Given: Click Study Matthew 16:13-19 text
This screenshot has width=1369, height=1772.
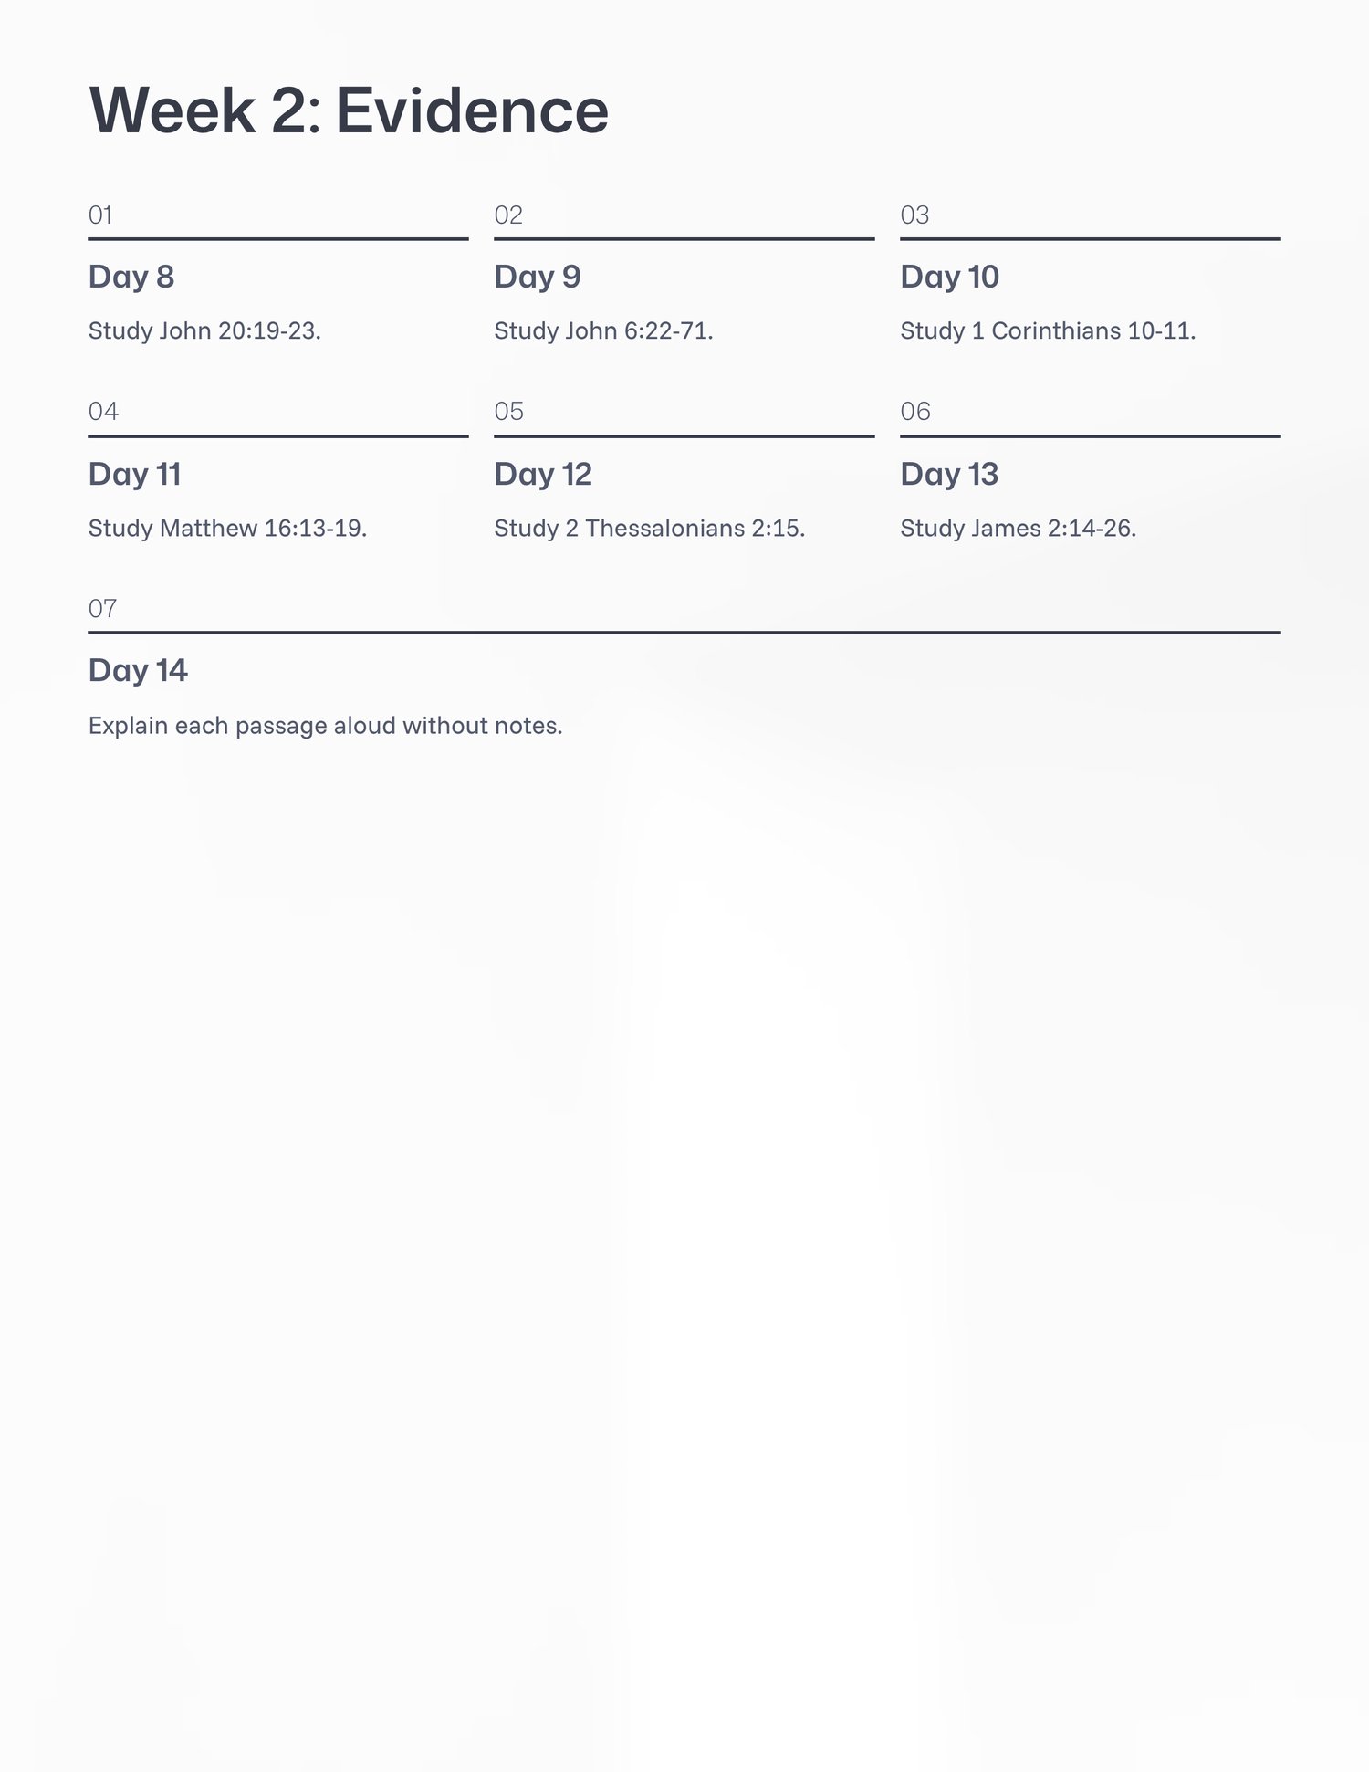Looking at the screenshot, I should (227, 528).
